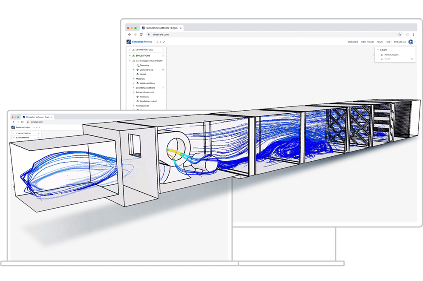Expand the GEOMETRIES (10) tree item
This screenshot has height=281, width=423.
(130, 50)
